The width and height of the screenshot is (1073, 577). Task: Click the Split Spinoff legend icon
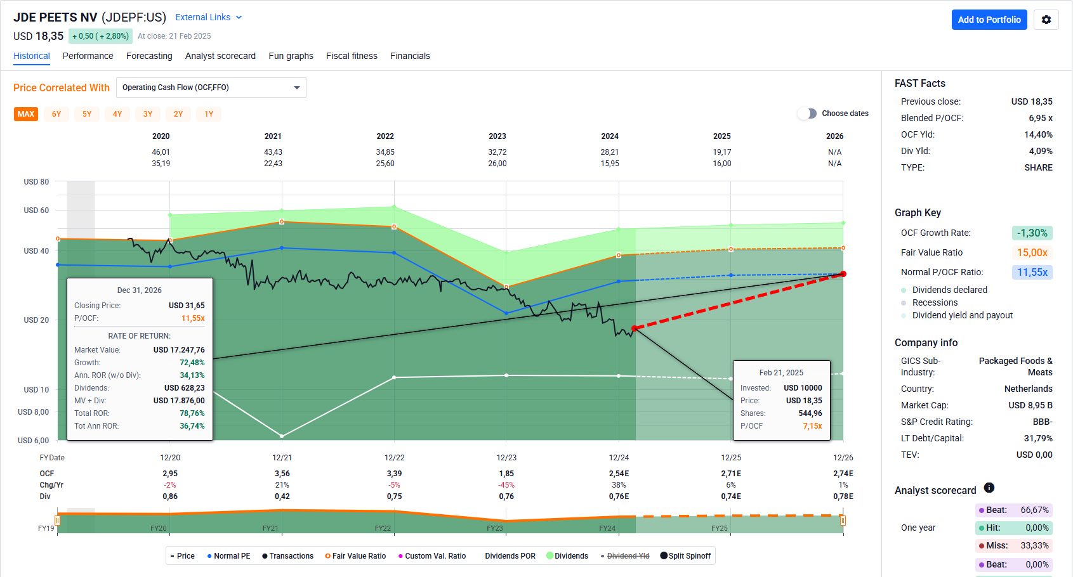click(664, 556)
